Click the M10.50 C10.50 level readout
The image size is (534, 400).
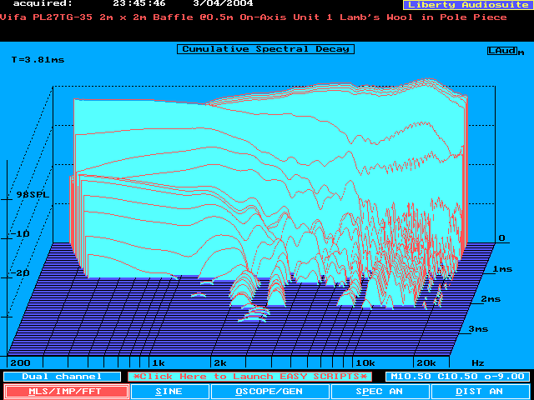tap(457, 377)
